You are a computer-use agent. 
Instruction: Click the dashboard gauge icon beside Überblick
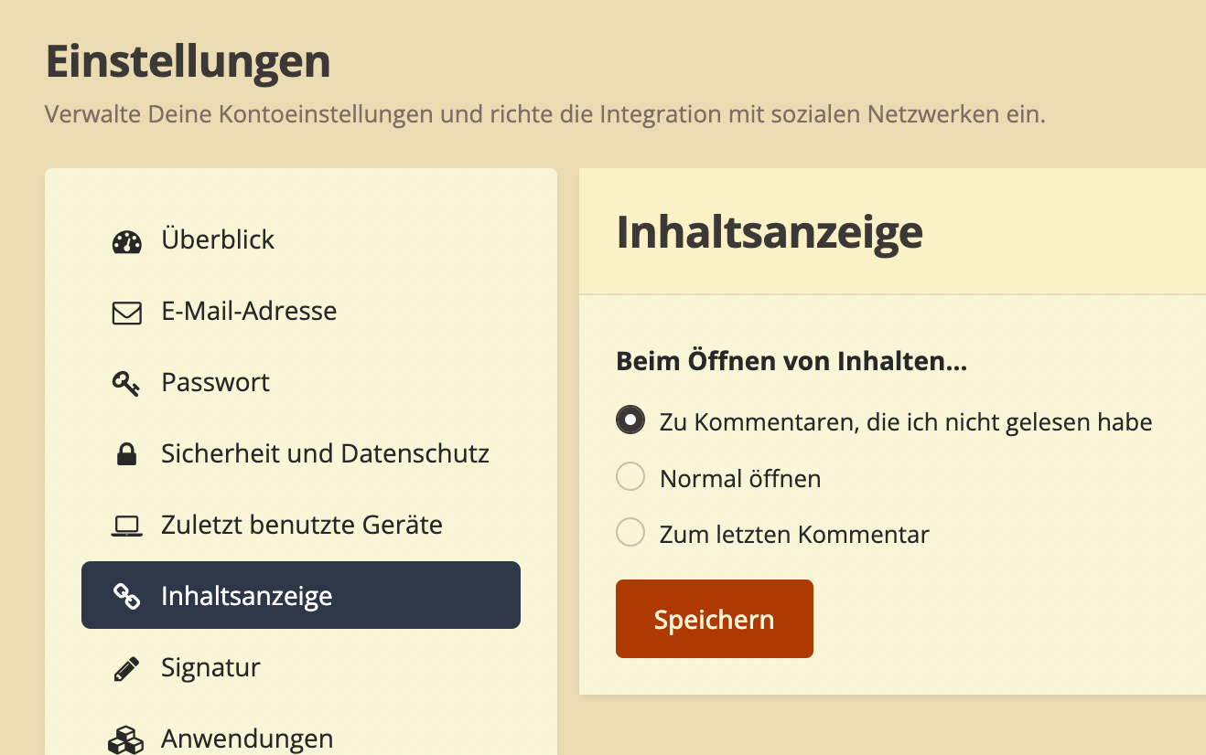[x=126, y=242]
